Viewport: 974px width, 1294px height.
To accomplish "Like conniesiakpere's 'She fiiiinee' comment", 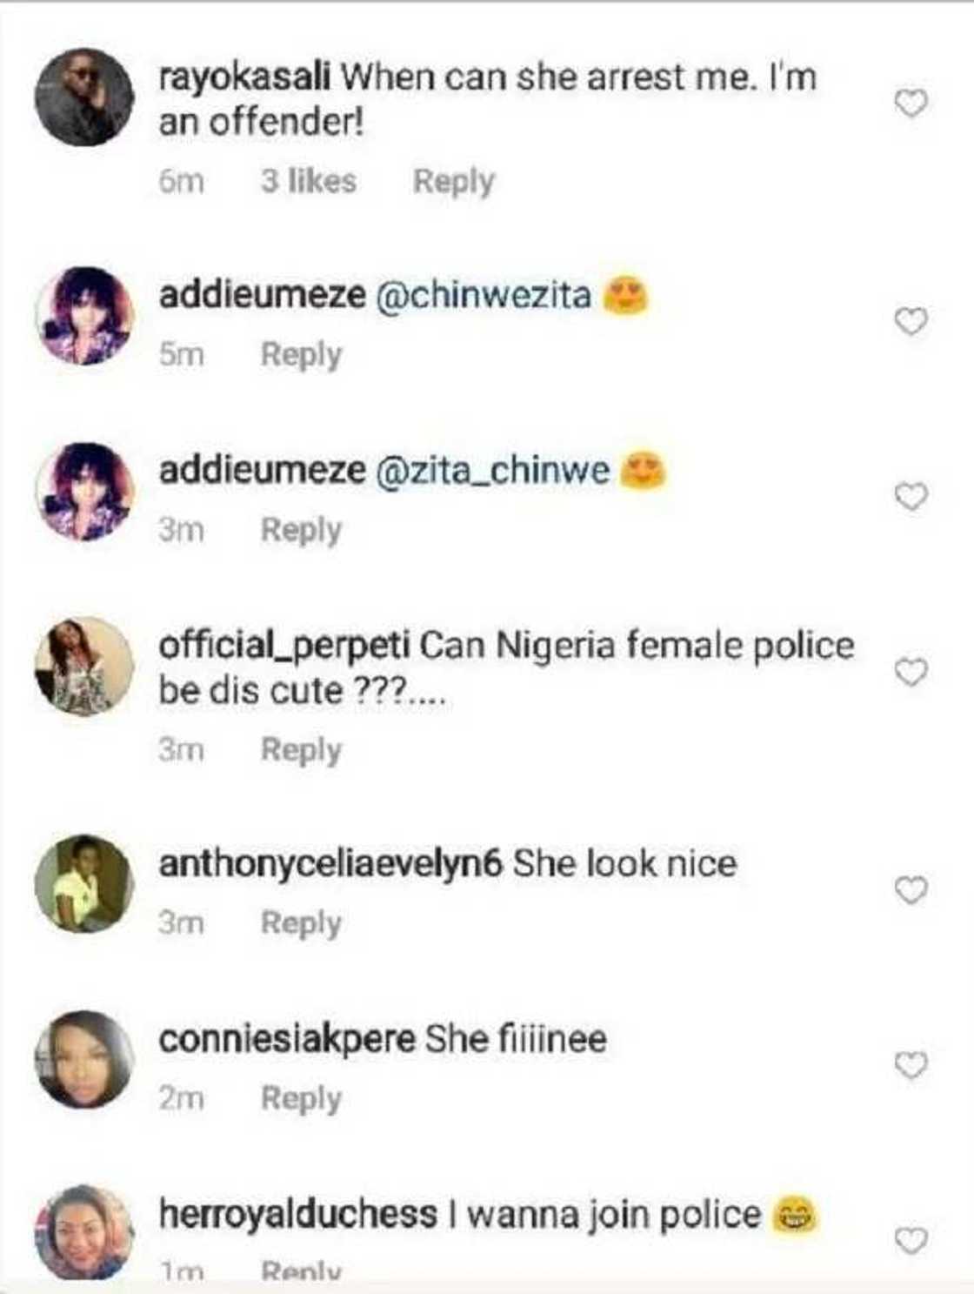I will point(911,1065).
